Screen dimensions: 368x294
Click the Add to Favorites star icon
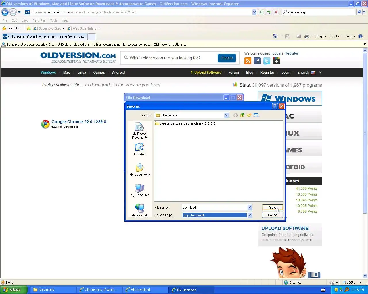[29, 28]
